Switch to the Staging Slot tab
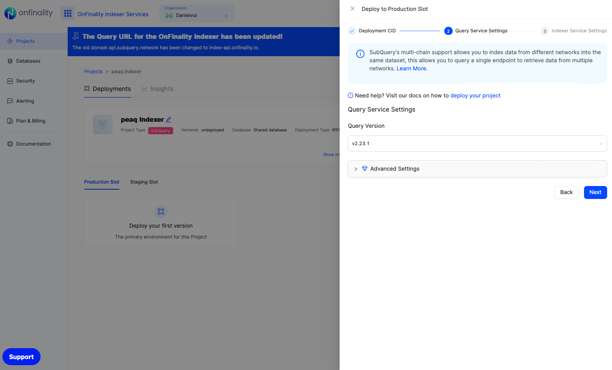612x370 pixels. tap(144, 182)
